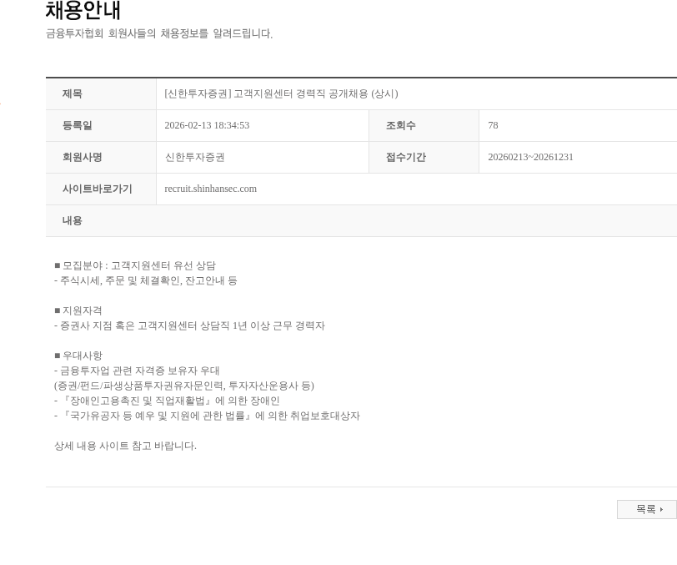The image size is (677, 565).
Task: Open the recruit.shinhansec.com site link
Action: pyautogui.click(x=210, y=189)
